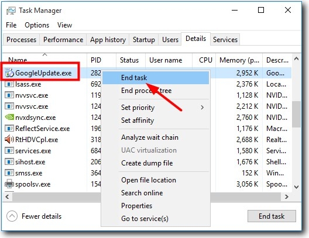Select the services.exe row name
This screenshot has height=238, width=309.
tap(33, 151)
